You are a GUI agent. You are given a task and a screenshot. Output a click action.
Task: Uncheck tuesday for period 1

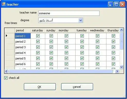point(82,36)
